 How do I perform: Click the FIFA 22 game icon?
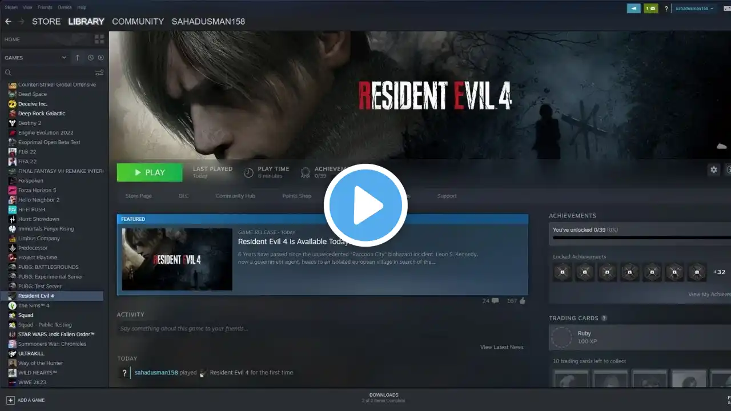13,162
